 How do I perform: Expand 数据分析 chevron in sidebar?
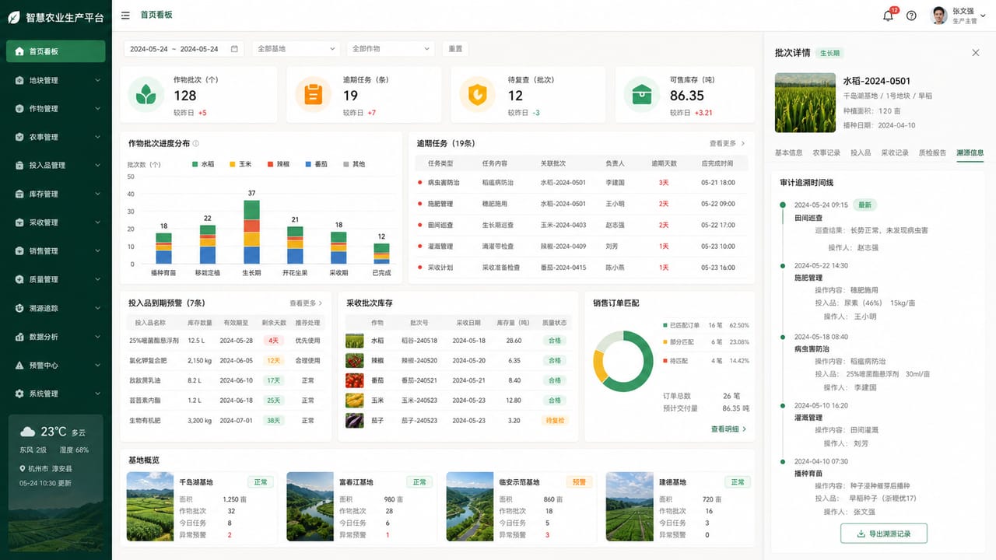pos(97,337)
